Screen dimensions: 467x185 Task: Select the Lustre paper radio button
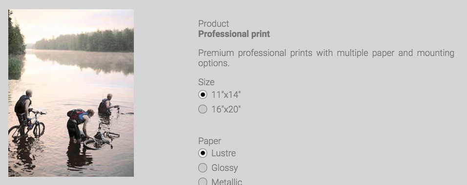point(203,153)
